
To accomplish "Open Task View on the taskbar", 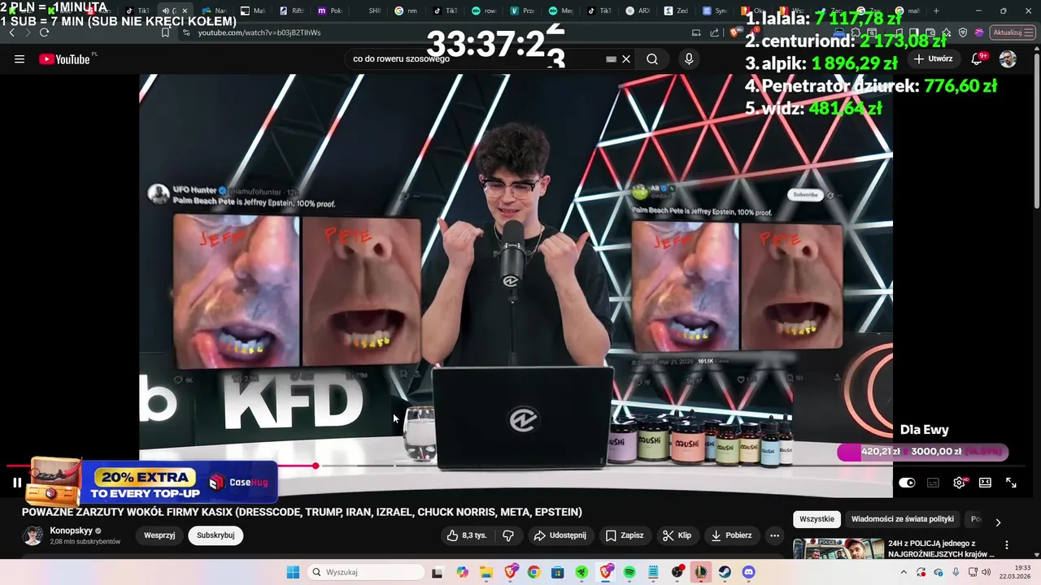I will (437, 572).
